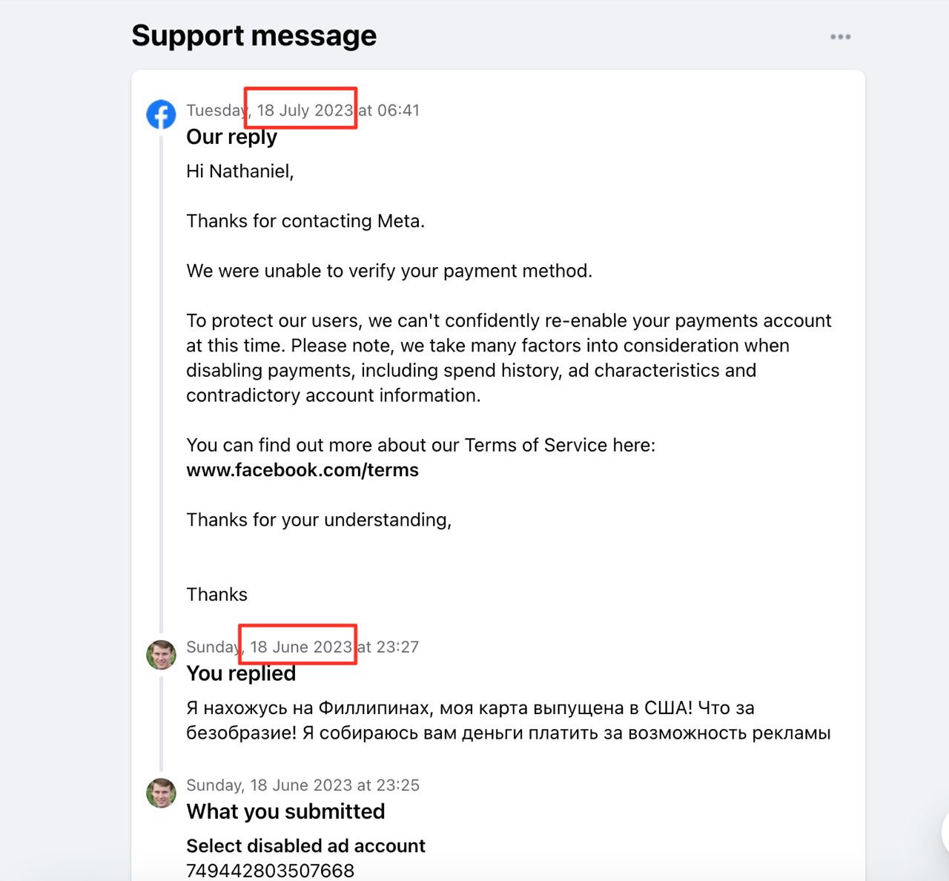Click the 18 July 2023 timestamp
The image size is (949, 881).
tap(302, 110)
